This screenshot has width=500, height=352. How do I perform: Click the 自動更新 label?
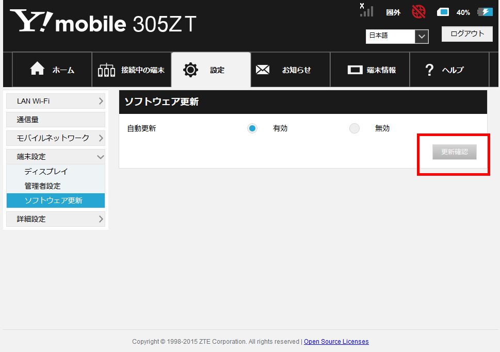pos(141,128)
